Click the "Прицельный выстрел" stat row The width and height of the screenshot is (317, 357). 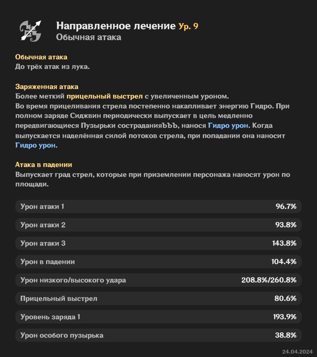tap(158, 298)
